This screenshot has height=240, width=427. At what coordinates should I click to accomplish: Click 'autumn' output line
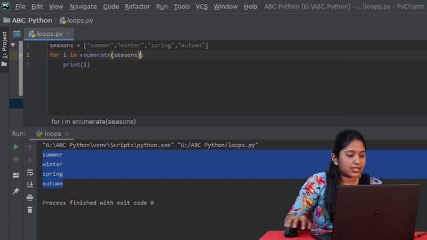click(x=53, y=184)
